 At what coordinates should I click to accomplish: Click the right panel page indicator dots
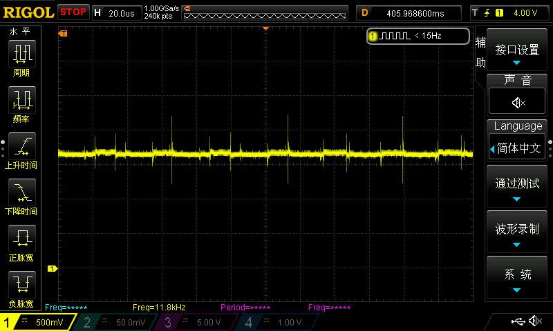(550, 149)
